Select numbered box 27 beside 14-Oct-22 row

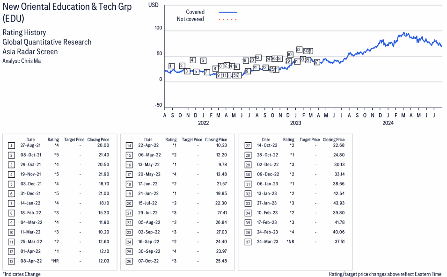tap(248, 145)
